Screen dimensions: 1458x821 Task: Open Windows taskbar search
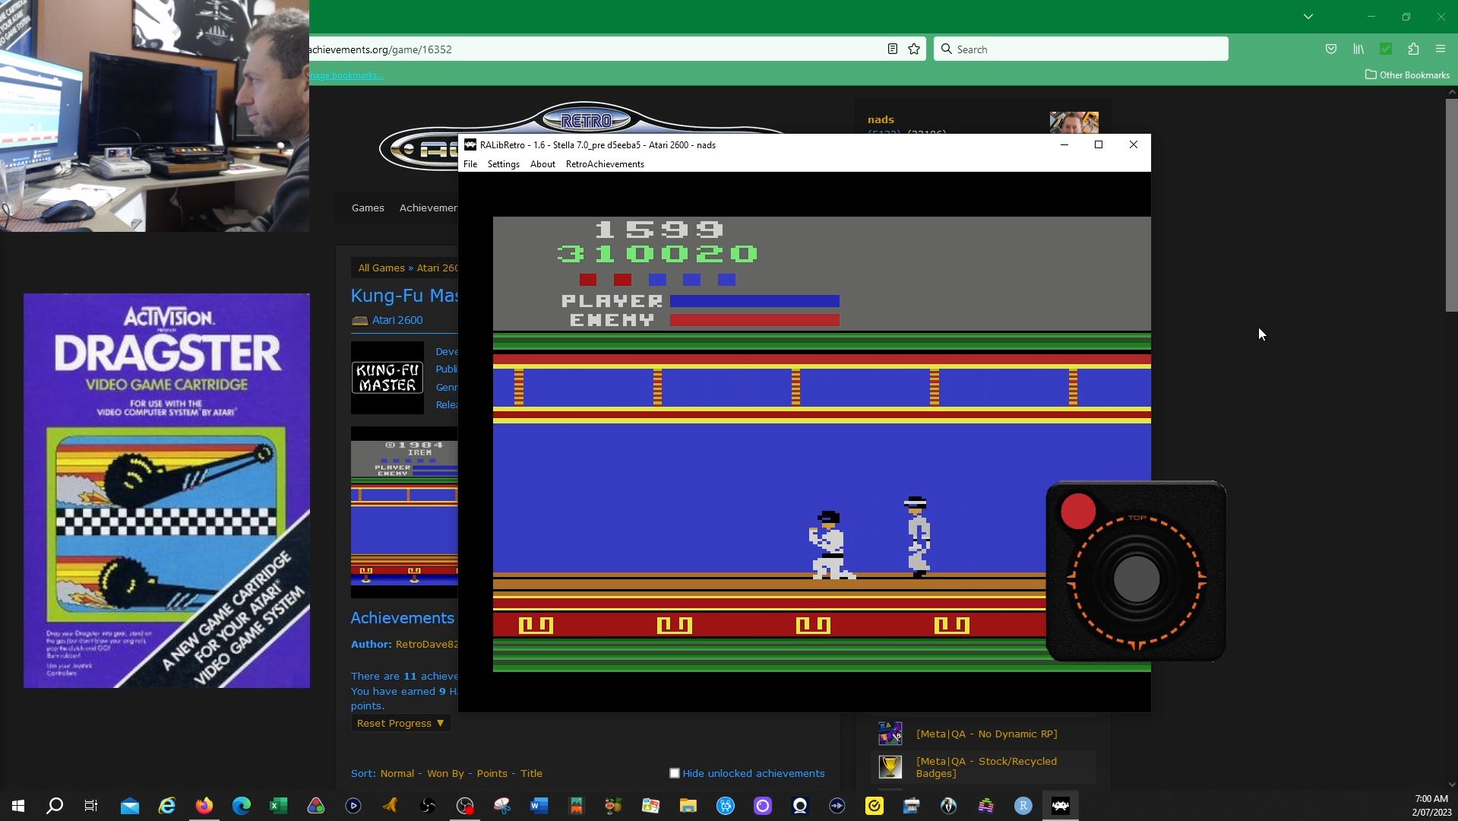pos(55,806)
